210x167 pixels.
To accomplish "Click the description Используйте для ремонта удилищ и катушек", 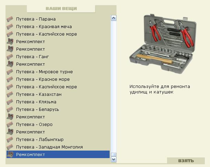I will (x=159, y=89).
